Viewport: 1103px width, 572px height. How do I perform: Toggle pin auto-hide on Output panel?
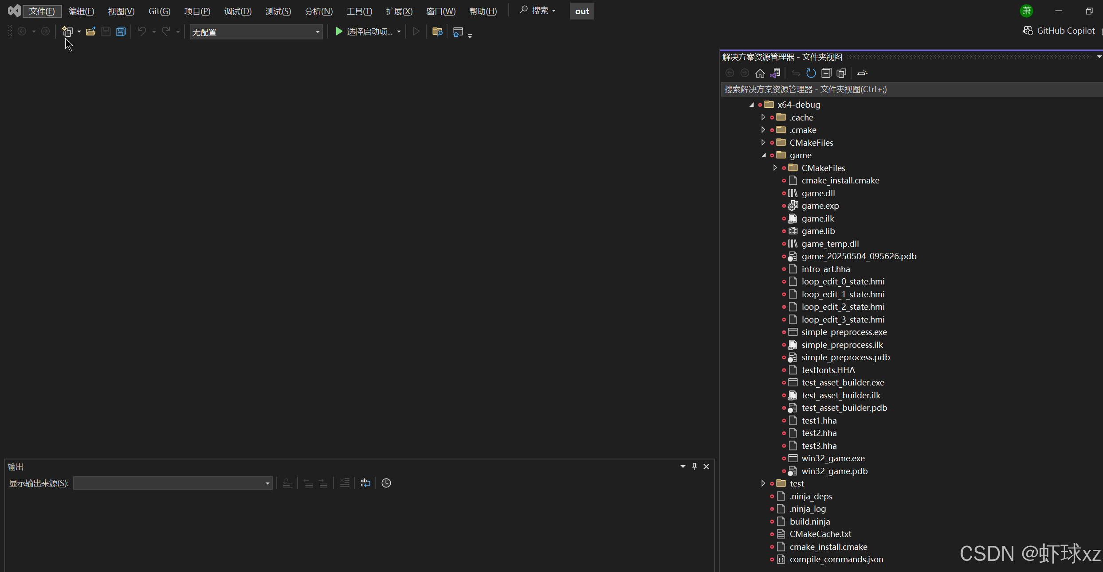[695, 467]
